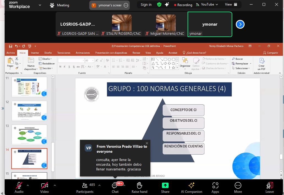Show next participants with blue arrow
The width and height of the screenshot is (284, 195).
(240, 24)
